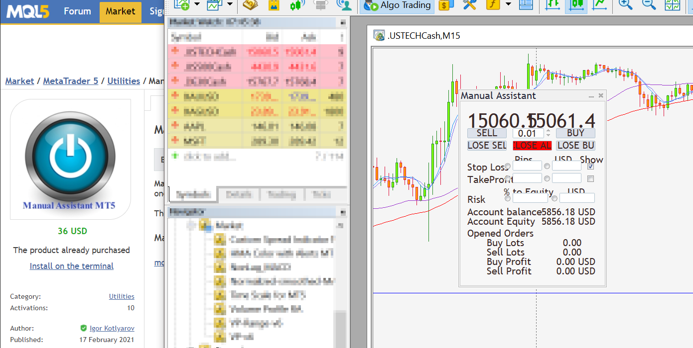This screenshot has height=348, width=693.
Task: Select the Details tab in Market Watch
Action: coord(238,194)
